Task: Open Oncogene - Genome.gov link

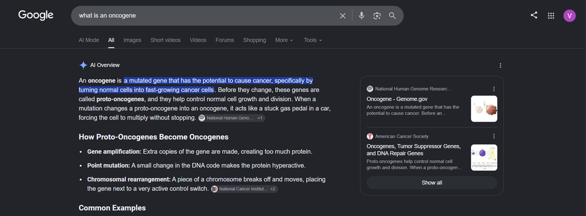Action: coord(397,99)
